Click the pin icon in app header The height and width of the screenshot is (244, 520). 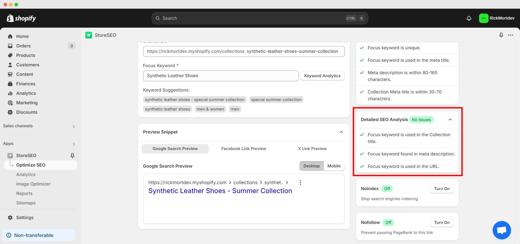tap(501, 35)
